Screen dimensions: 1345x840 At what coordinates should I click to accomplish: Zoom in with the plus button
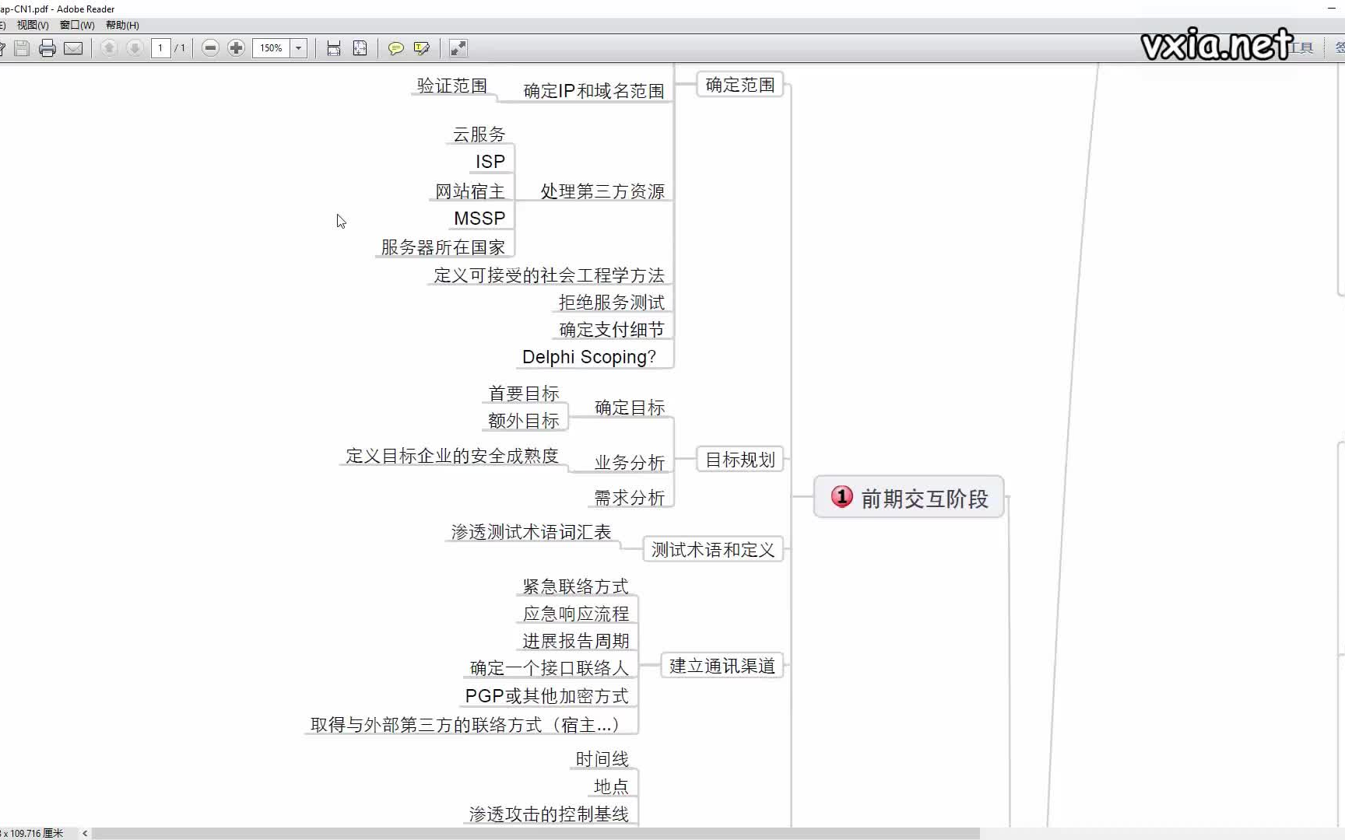(237, 48)
